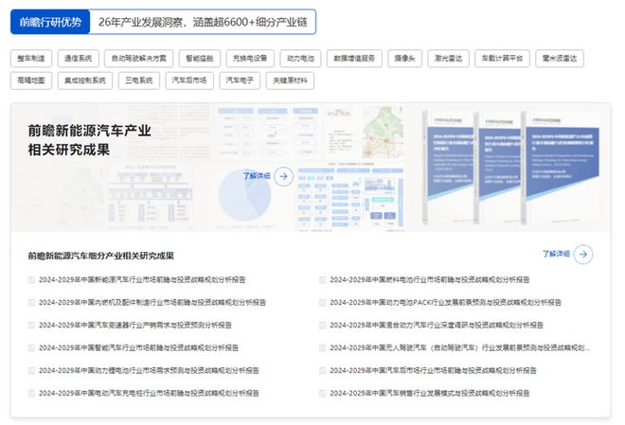The image size is (625, 425).
Task: Click the document icon before 动力电池PACK report
Action: 323,303
